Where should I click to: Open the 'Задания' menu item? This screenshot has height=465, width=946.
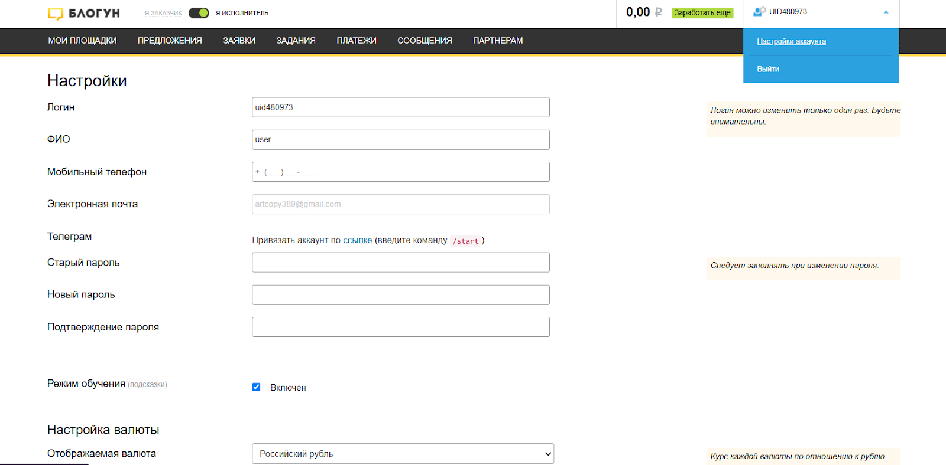[296, 41]
